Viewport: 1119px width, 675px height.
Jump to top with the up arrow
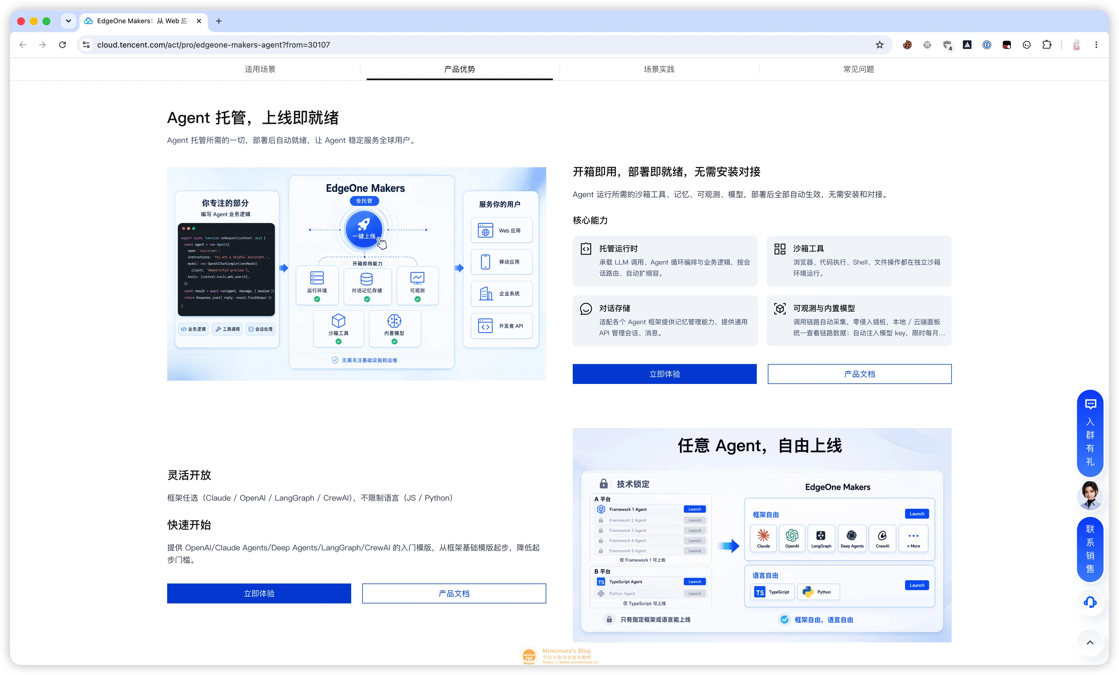[x=1090, y=642]
